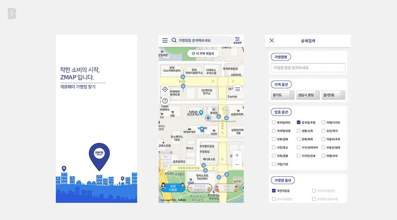
Task: Toggle the 온누리 OFF switch on map
Action: (165, 165)
